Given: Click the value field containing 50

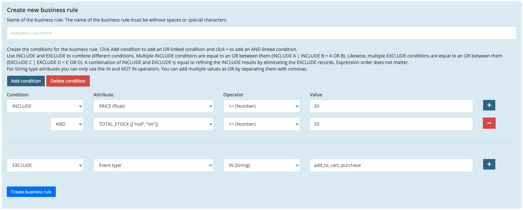Looking at the screenshot, I should point(391,124).
